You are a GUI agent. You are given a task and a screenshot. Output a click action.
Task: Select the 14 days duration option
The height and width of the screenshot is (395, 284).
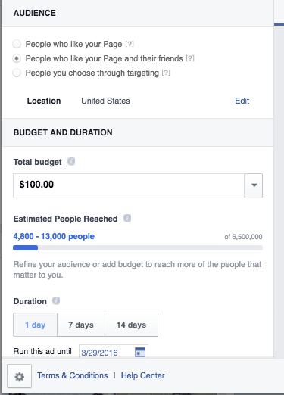point(131,325)
